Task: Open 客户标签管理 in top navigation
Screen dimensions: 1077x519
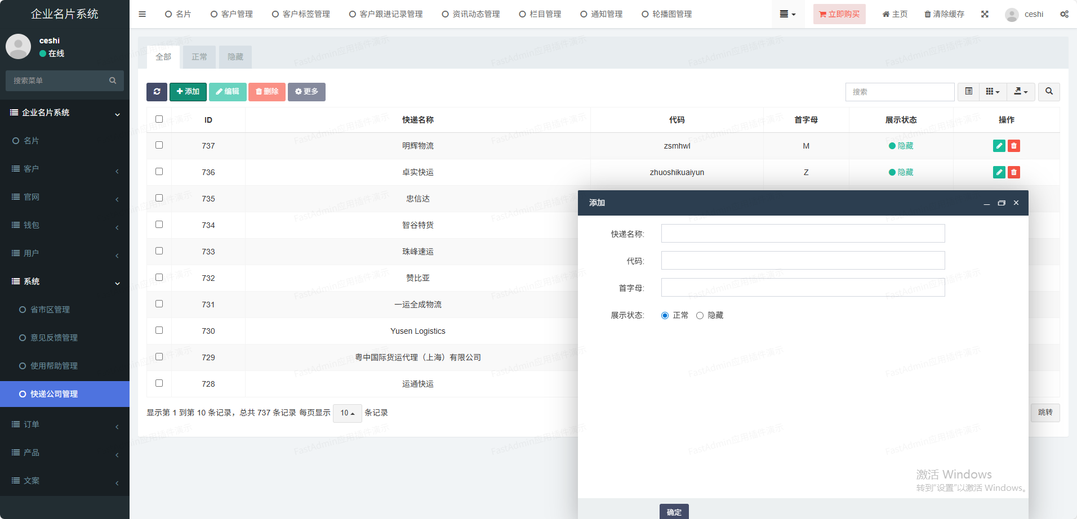Action: 301,14
